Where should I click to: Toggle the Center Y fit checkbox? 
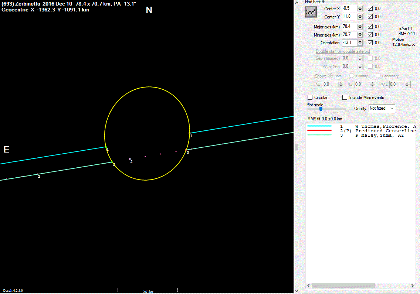point(370,16)
